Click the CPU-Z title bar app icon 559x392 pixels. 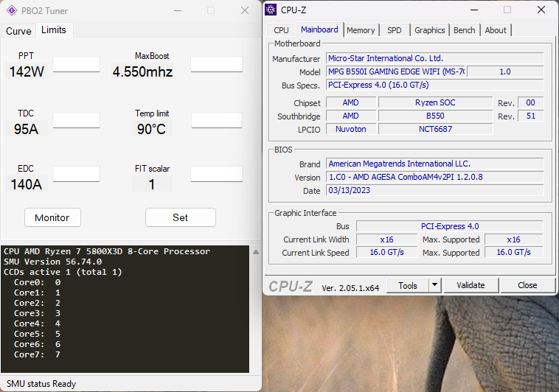[271, 10]
